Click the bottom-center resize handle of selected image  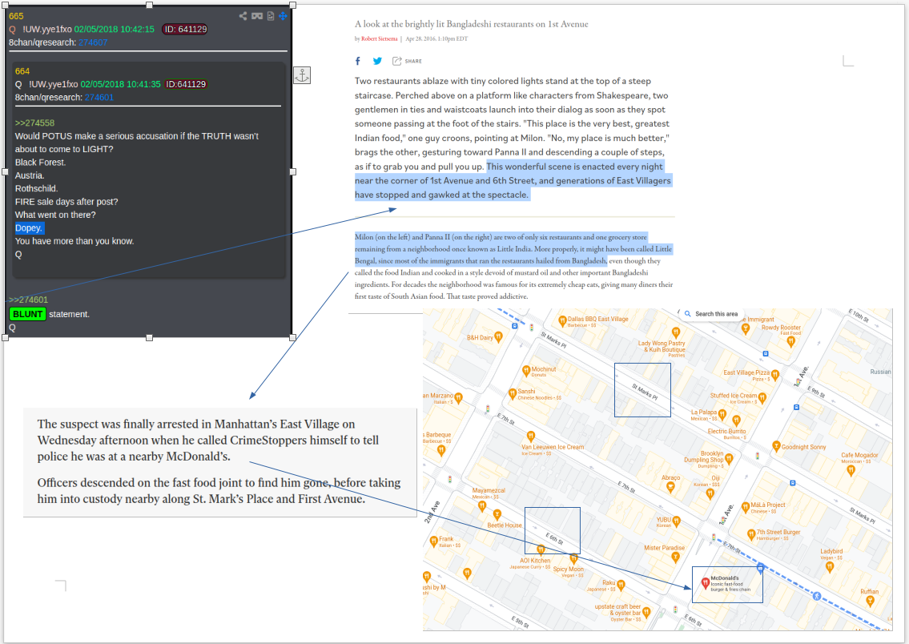click(149, 337)
